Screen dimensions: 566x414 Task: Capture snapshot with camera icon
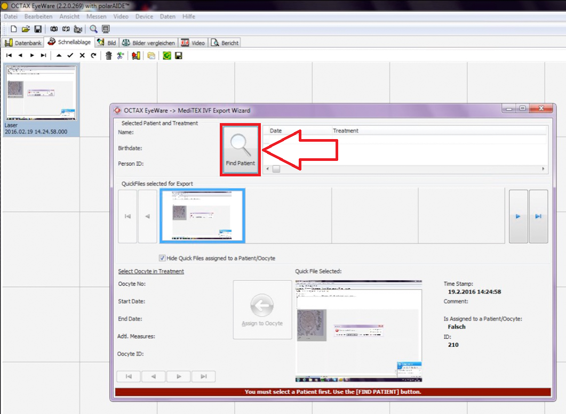[x=54, y=29]
